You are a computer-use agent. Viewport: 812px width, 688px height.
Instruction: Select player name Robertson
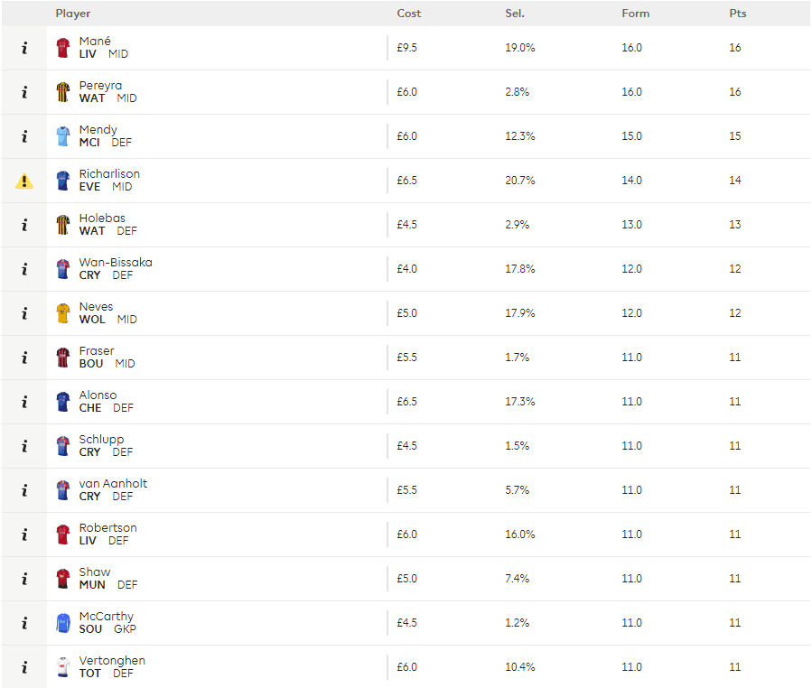[x=107, y=527]
